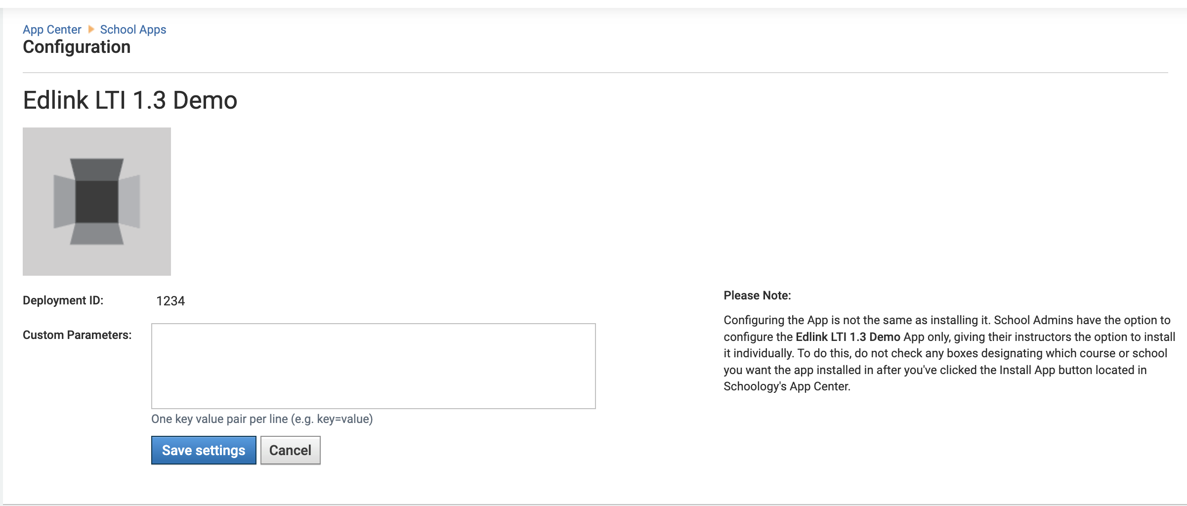
Task: Click the Deployment ID label
Action: click(x=63, y=300)
